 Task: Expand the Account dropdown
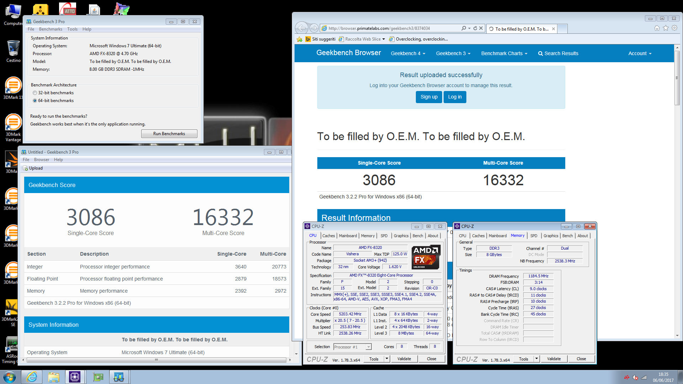point(640,53)
